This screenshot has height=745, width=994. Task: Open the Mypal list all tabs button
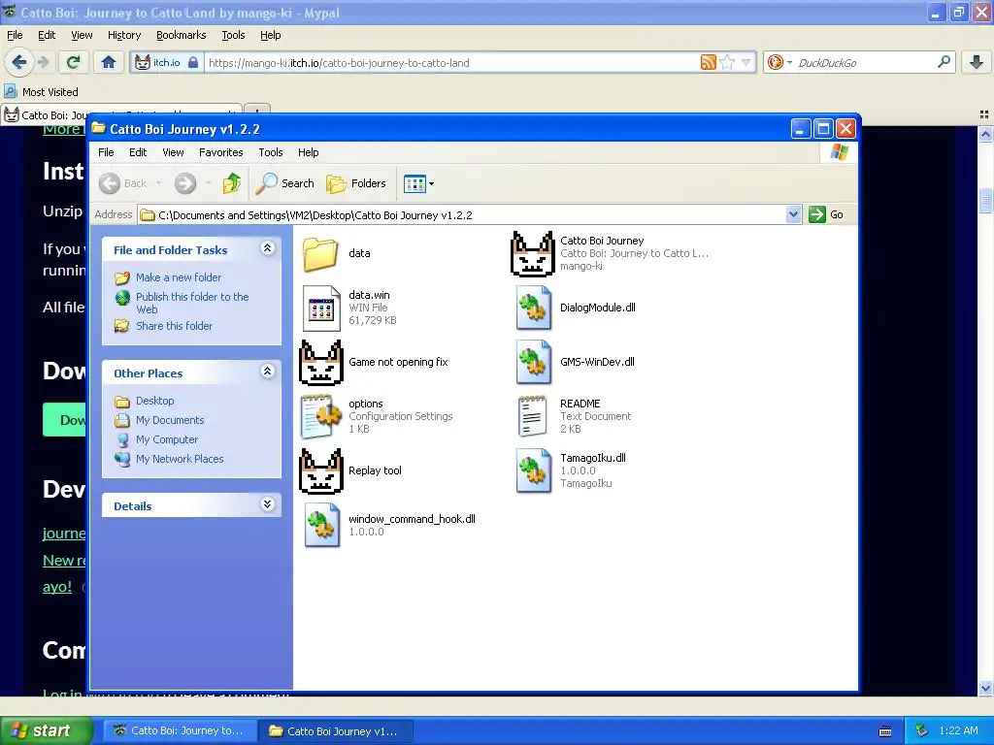point(984,114)
